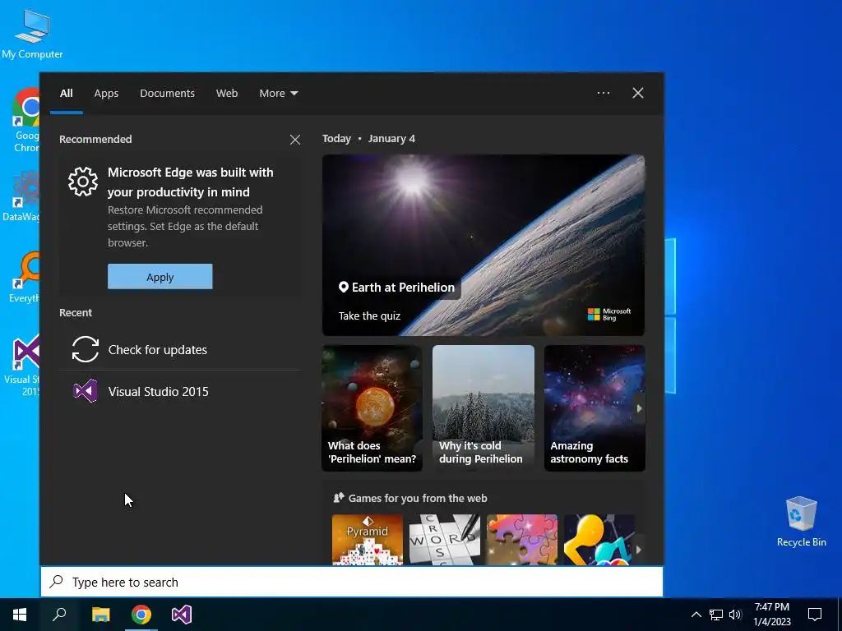Open the jigsaw puzzle game thumbnail
Image resolution: width=842 pixels, height=631 pixels.
522,539
